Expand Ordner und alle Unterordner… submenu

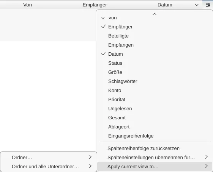click(x=49, y=166)
